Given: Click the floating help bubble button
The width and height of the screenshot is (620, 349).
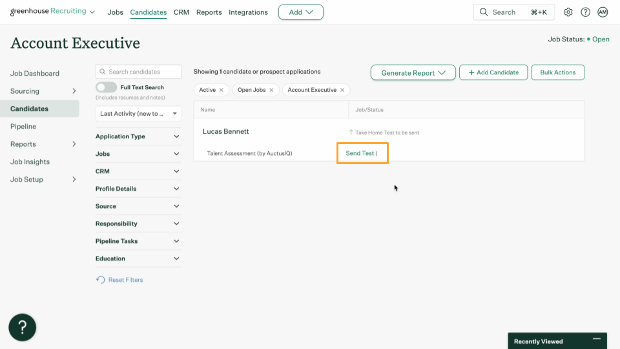Looking at the screenshot, I should pyautogui.click(x=23, y=327).
